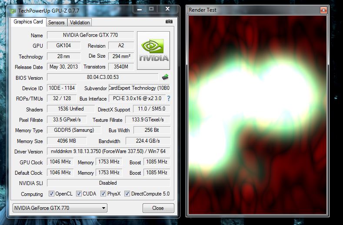Click the Die Size value 294 mm²
The height and width of the screenshot is (225, 343).
pyautogui.click(x=121, y=56)
